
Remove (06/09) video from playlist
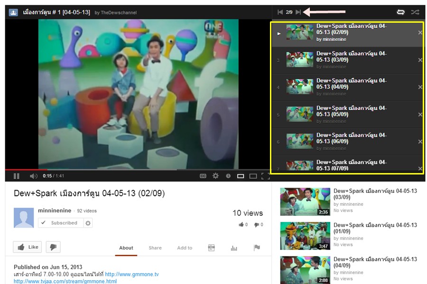[x=420, y=141]
